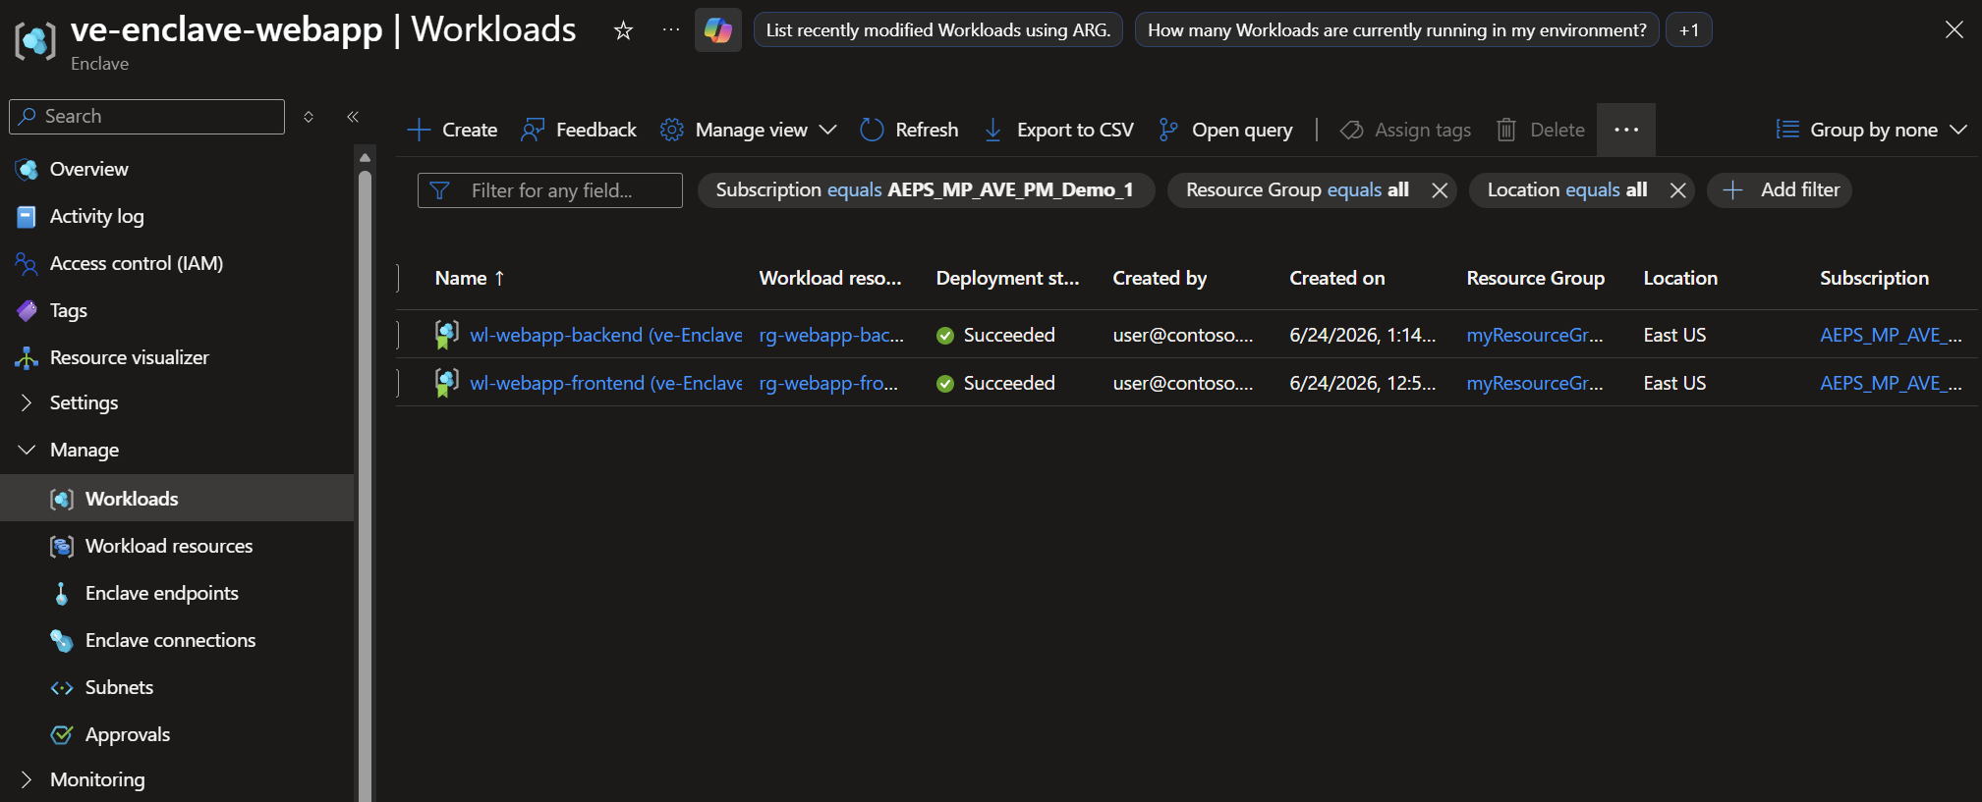Sort by the Created on column
Viewport: 1982px width, 802px height.
(x=1337, y=279)
